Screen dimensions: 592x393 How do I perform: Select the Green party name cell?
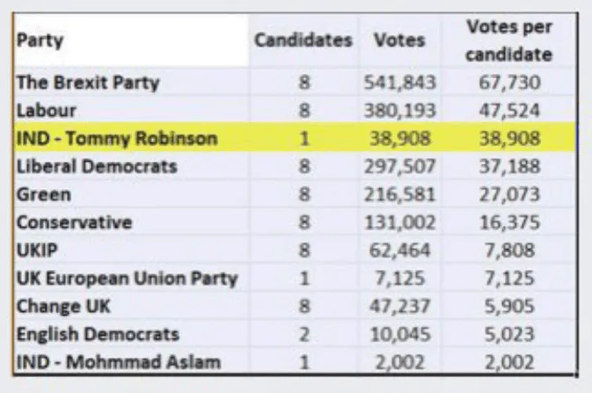click(132, 194)
